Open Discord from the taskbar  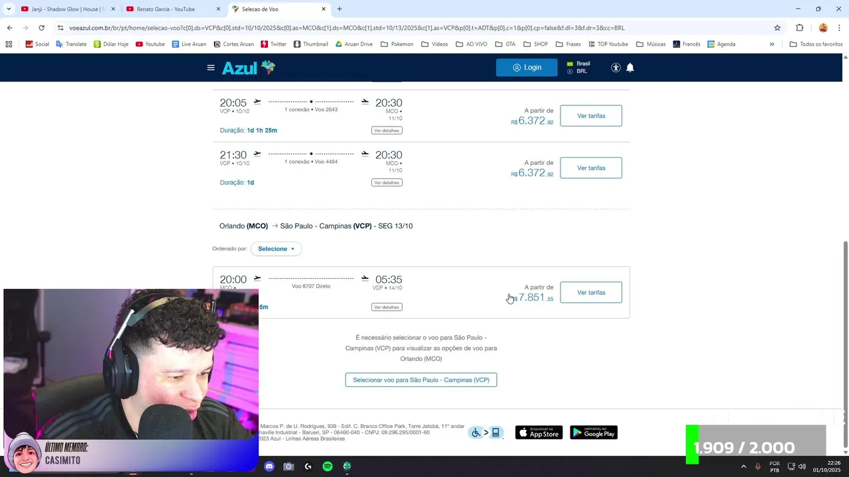tap(269, 466)
